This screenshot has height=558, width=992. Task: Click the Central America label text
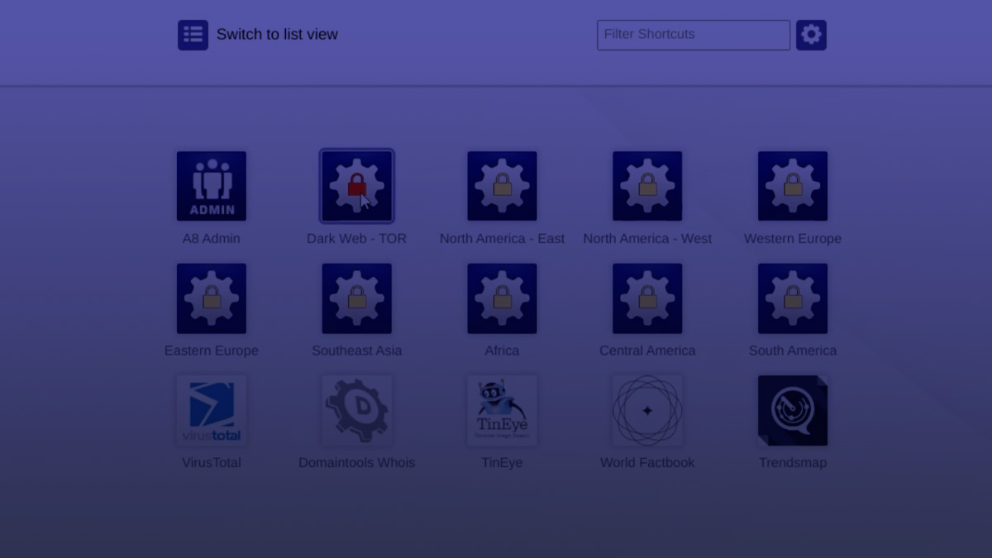coord(647,351)
